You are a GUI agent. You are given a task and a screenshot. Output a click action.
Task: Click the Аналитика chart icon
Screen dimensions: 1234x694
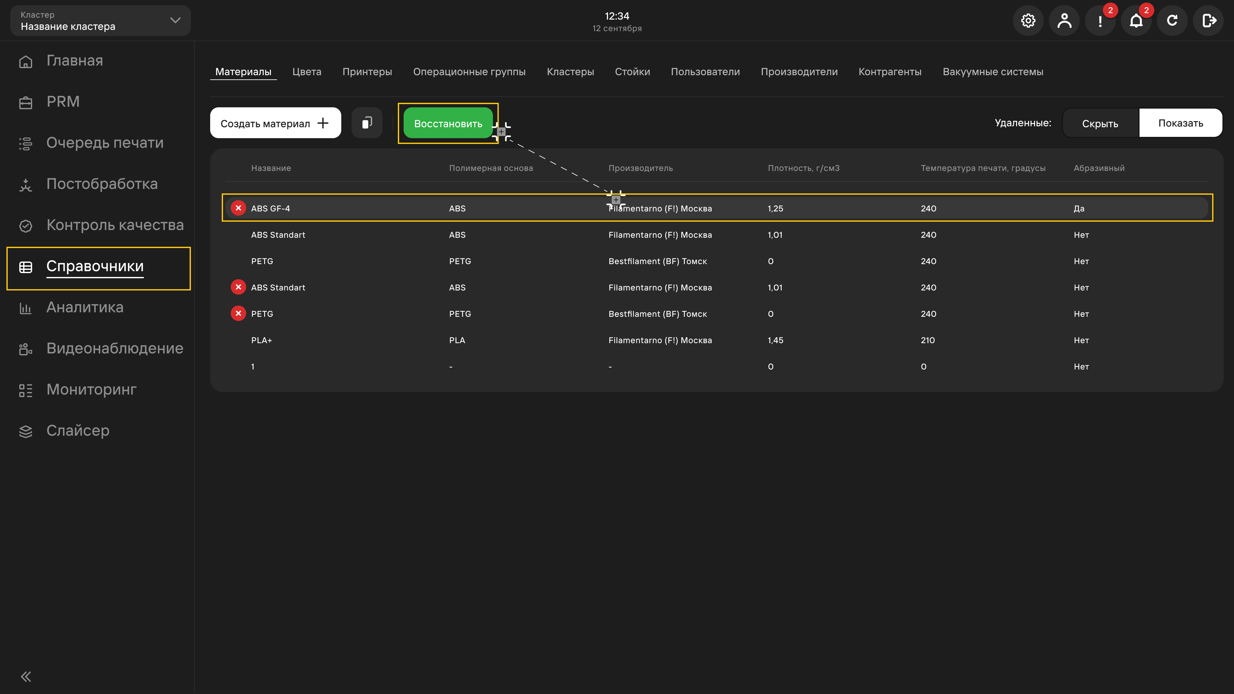tap(26, 308)
